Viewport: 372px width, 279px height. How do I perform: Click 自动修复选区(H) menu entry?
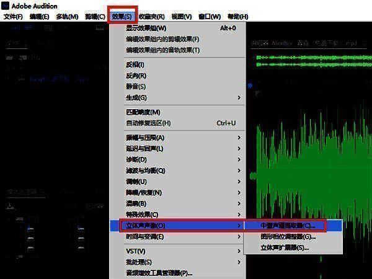pyautogui.click(x=148, y=123)
